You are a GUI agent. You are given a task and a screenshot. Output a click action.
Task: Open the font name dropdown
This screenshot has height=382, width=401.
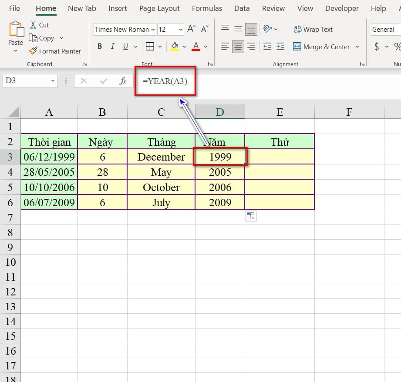click(x=152, y=30)
